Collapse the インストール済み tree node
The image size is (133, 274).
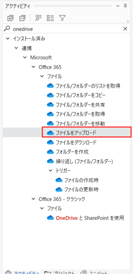pos(8,39)
